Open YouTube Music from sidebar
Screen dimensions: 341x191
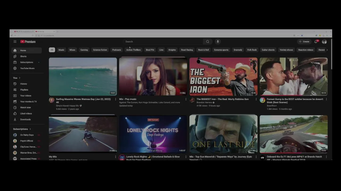(x=27, y=68)
